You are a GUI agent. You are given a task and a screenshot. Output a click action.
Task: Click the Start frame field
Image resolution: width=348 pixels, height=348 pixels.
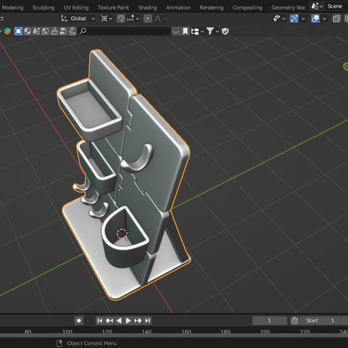[320, 320]
